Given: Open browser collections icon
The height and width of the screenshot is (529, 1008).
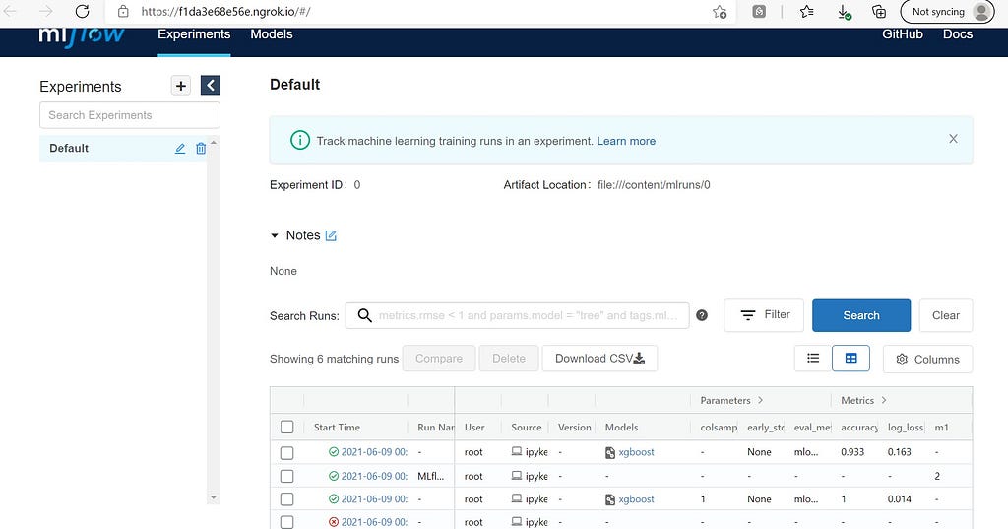Looking at the screenshot, I should click(879, 12).
